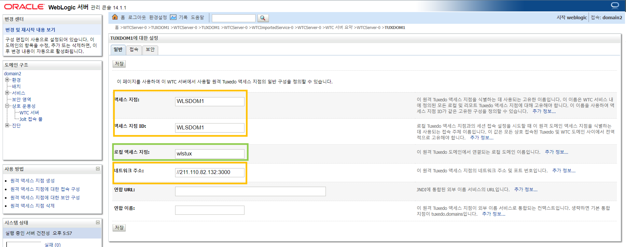Click WTC 서버 요약 breadcrumb
The height and width of the screenshot is (247, 626).
(x=339, y=27)
